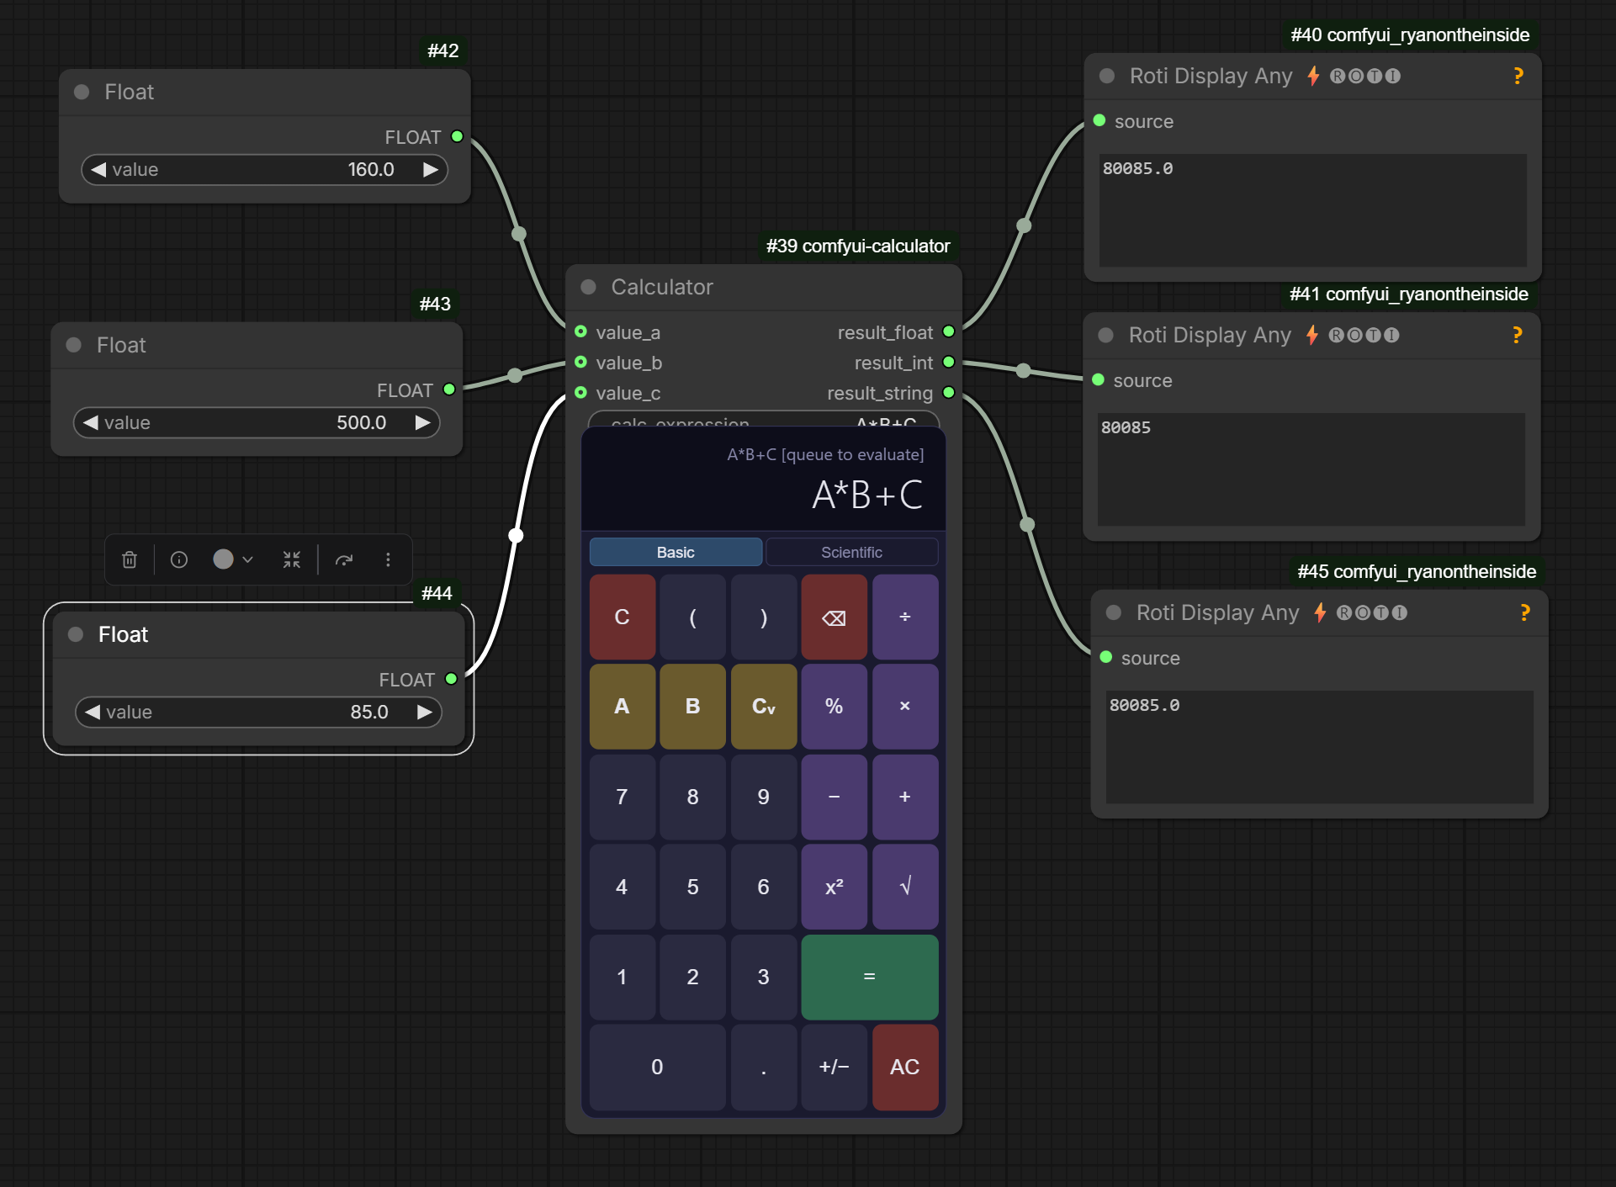Toggle collapse dot on Calculator node

(589, 287)
